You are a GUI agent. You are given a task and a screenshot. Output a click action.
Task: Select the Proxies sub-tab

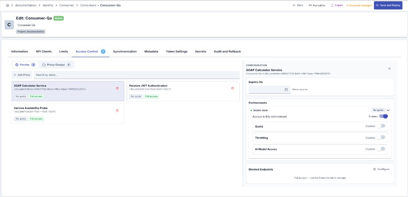pyautogui.click(x=25, y=65)
